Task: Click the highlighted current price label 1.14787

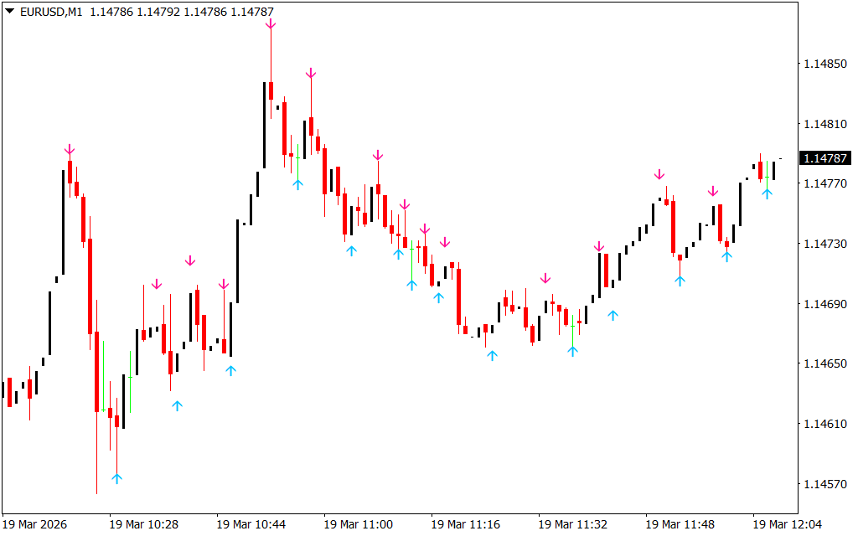Action: pos(824,158)
